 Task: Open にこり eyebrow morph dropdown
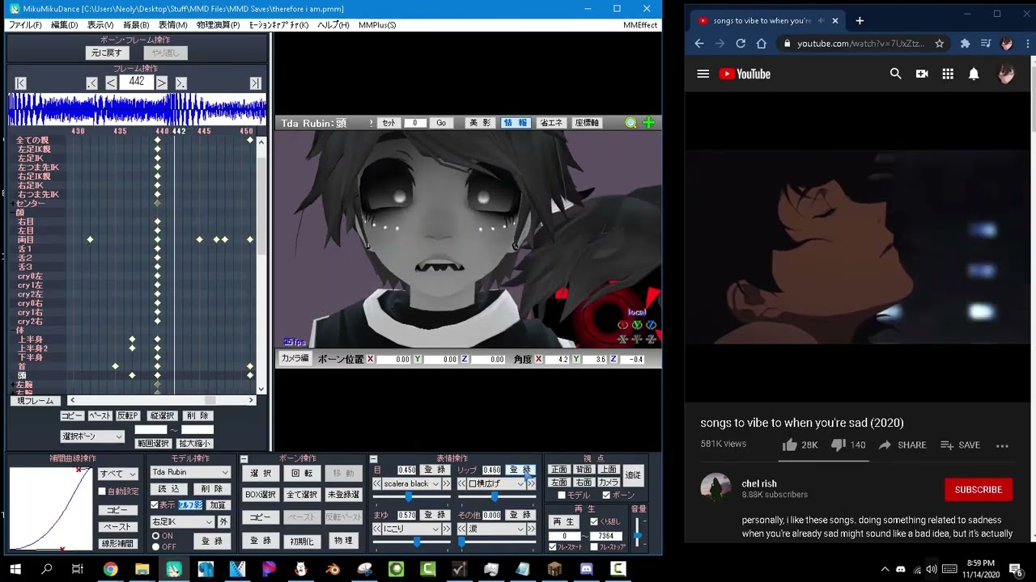pos(412,529)
